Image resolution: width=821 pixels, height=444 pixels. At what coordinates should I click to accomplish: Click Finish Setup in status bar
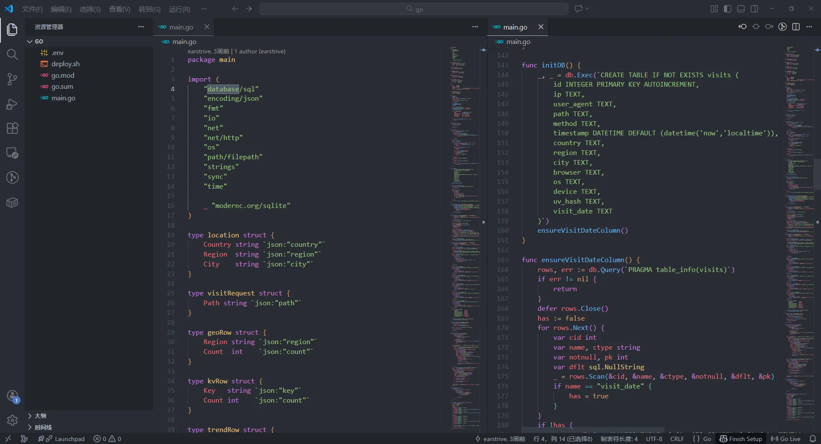[x=741, y=439]
